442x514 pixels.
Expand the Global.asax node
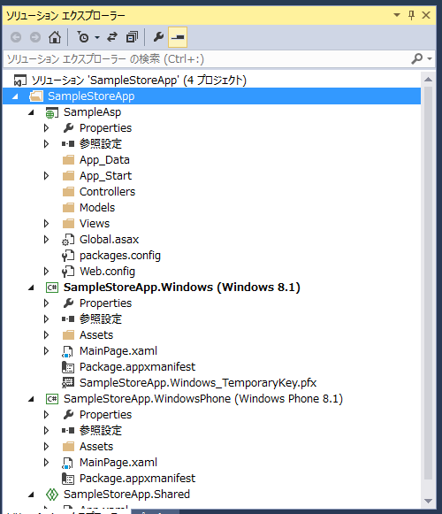46,240
